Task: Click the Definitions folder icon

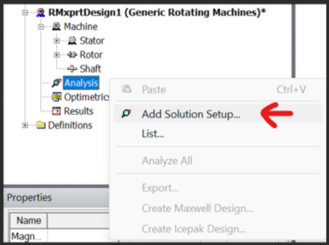Action: 41,125
